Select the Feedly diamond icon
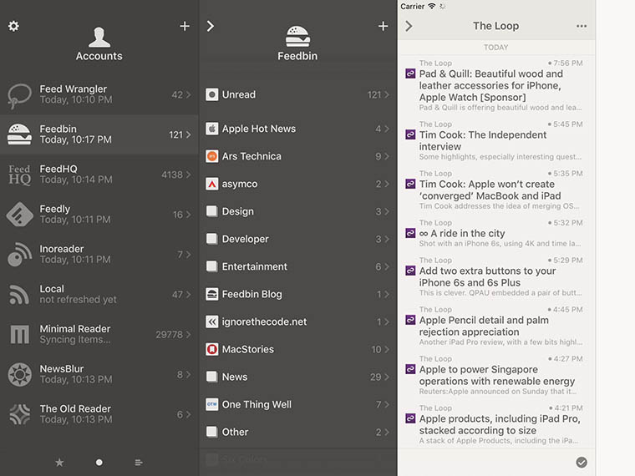 [19, 214]
